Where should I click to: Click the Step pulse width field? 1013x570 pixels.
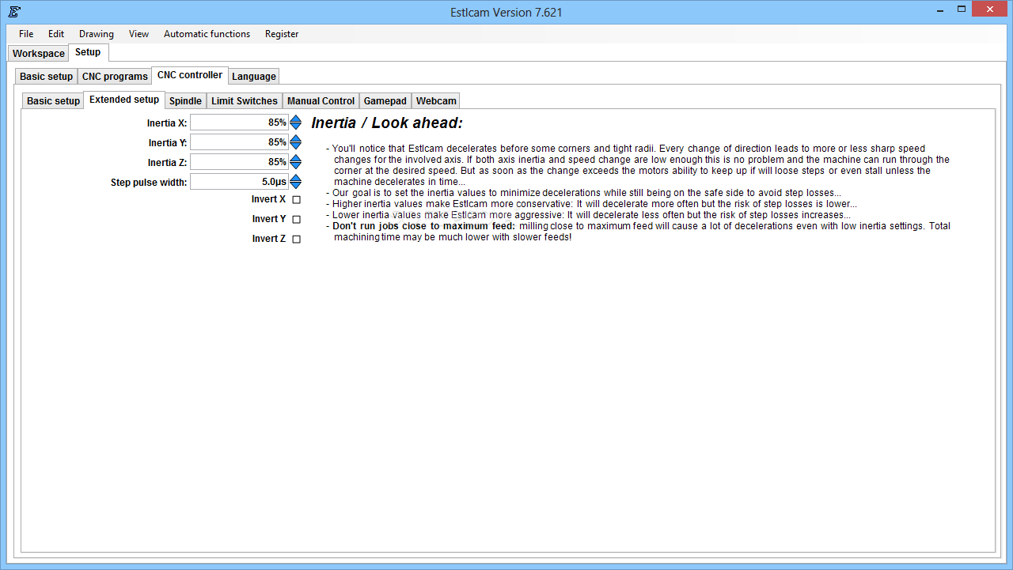[x=239, y=182]
